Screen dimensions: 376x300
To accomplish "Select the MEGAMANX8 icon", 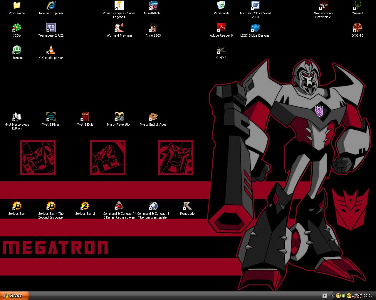I will [153, 8].
